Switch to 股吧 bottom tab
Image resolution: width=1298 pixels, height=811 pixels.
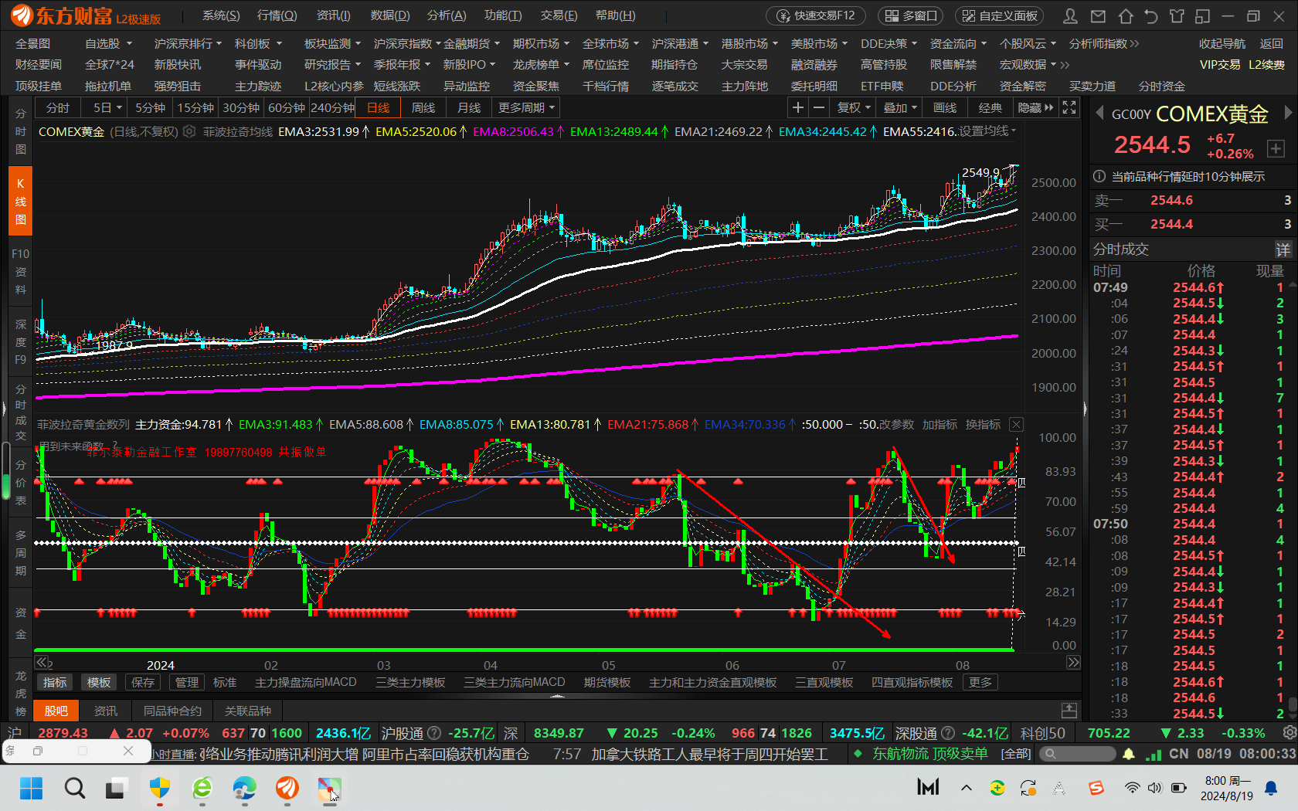pos(56,711)
